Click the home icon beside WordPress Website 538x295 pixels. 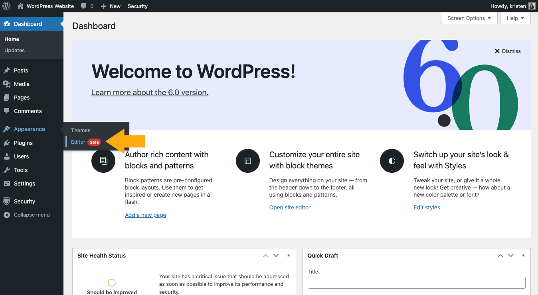point(20,6)
